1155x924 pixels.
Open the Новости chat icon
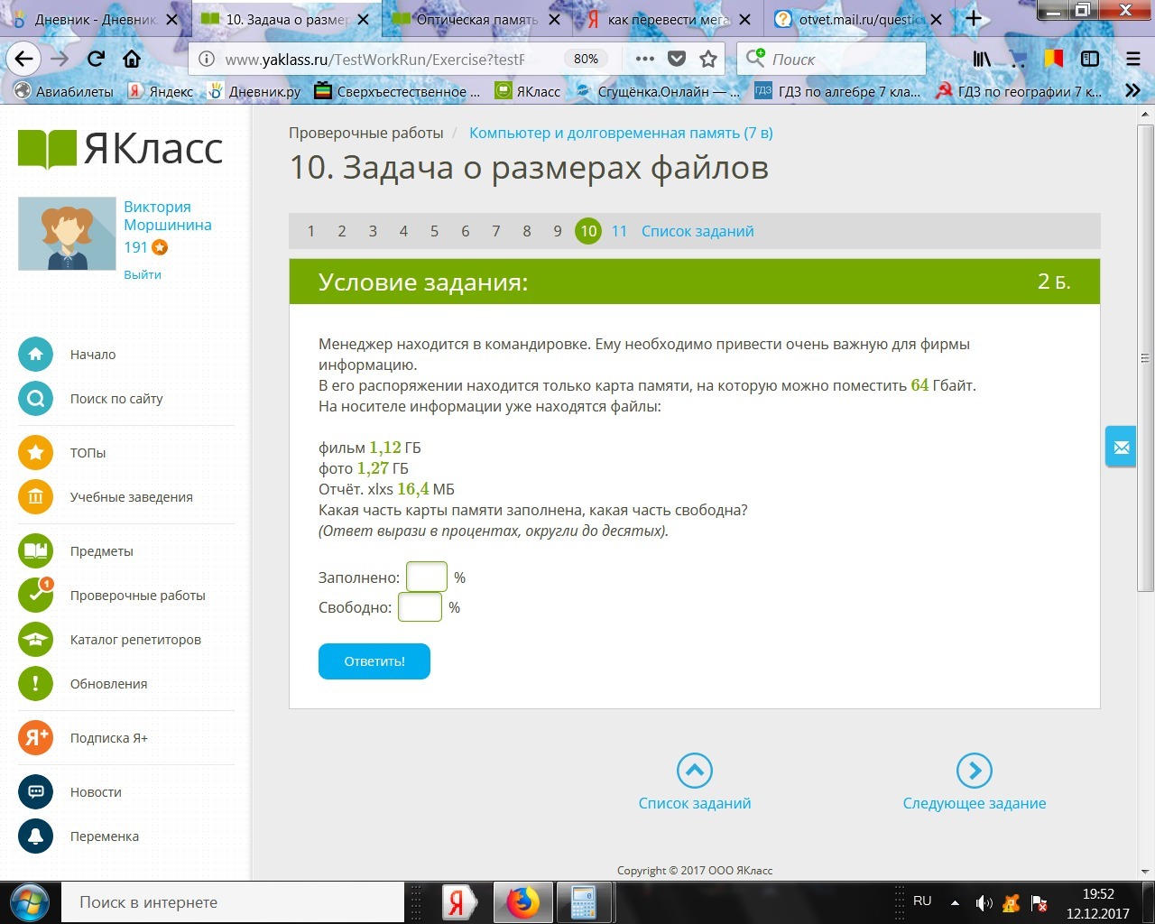(35, 792)
